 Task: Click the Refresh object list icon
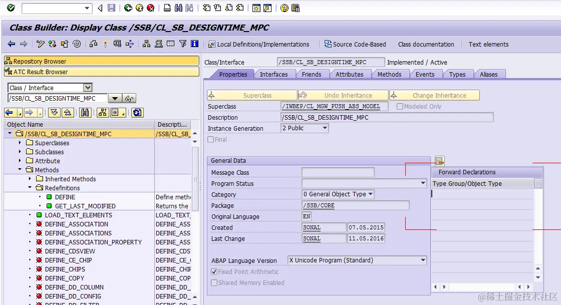click(137, 113)
